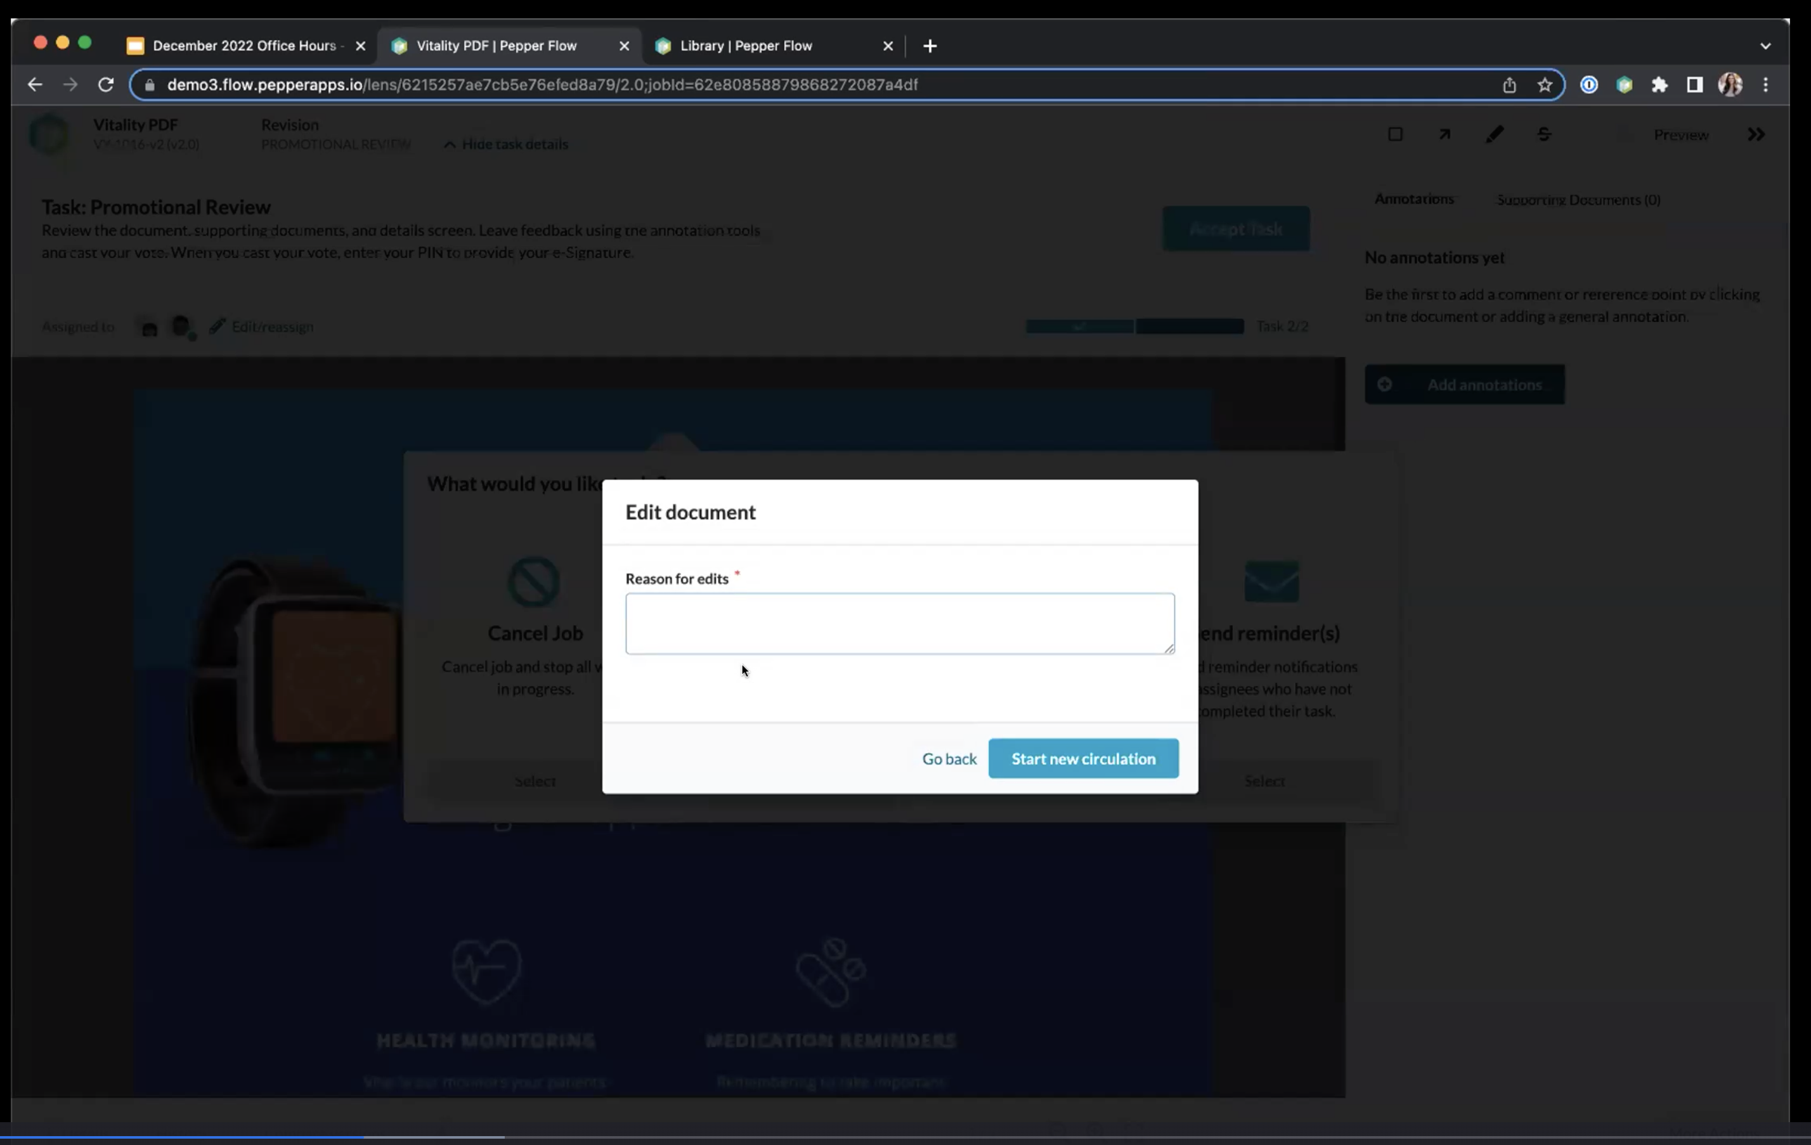Click the URL in the address bar

click(x=542, y=85)
